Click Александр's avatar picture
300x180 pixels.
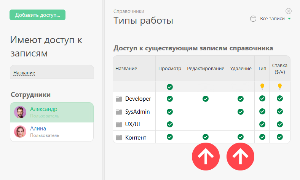pyautogui.click(x=20, y=112)
